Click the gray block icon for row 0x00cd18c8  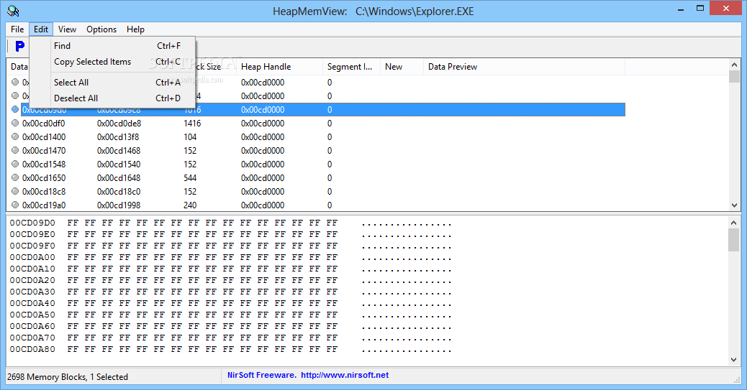15,191
